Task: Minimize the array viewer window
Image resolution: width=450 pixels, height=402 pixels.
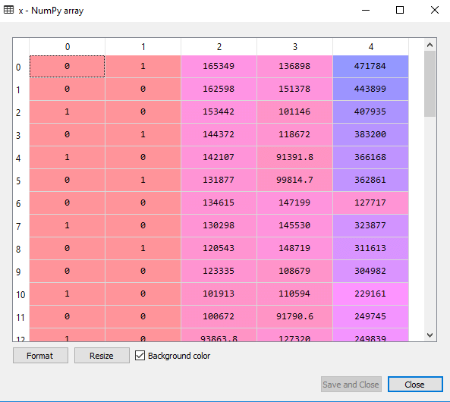Action: coord(366,10)
